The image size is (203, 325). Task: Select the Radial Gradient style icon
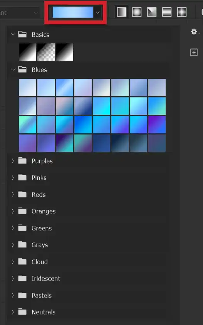coord(136,12)
